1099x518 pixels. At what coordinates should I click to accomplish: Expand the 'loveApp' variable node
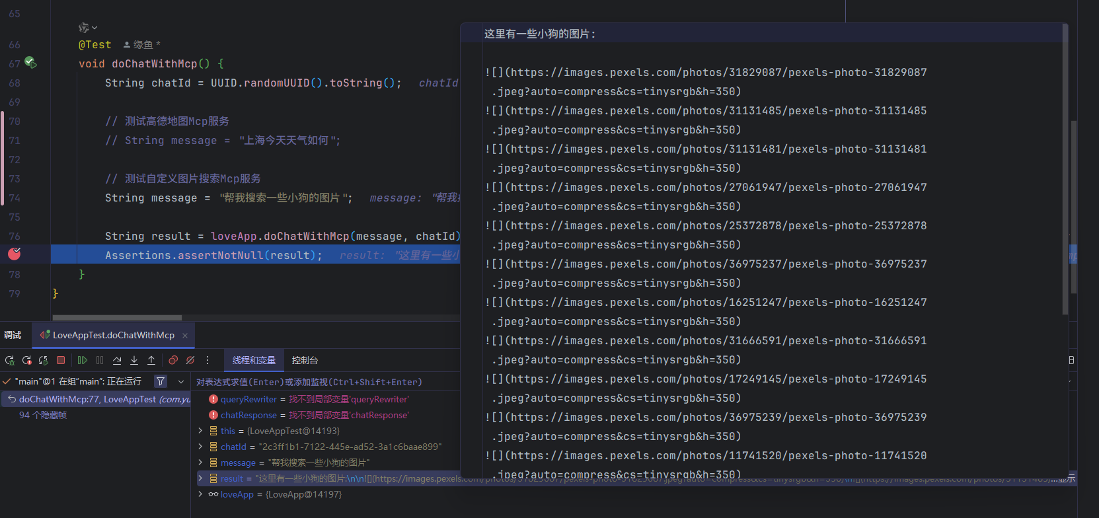(200, 494)
